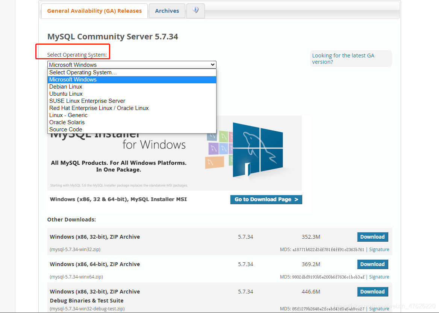Open Signature link for win32-debug-test.zip
Screen dimensions: 439x313
click(379, 309)
